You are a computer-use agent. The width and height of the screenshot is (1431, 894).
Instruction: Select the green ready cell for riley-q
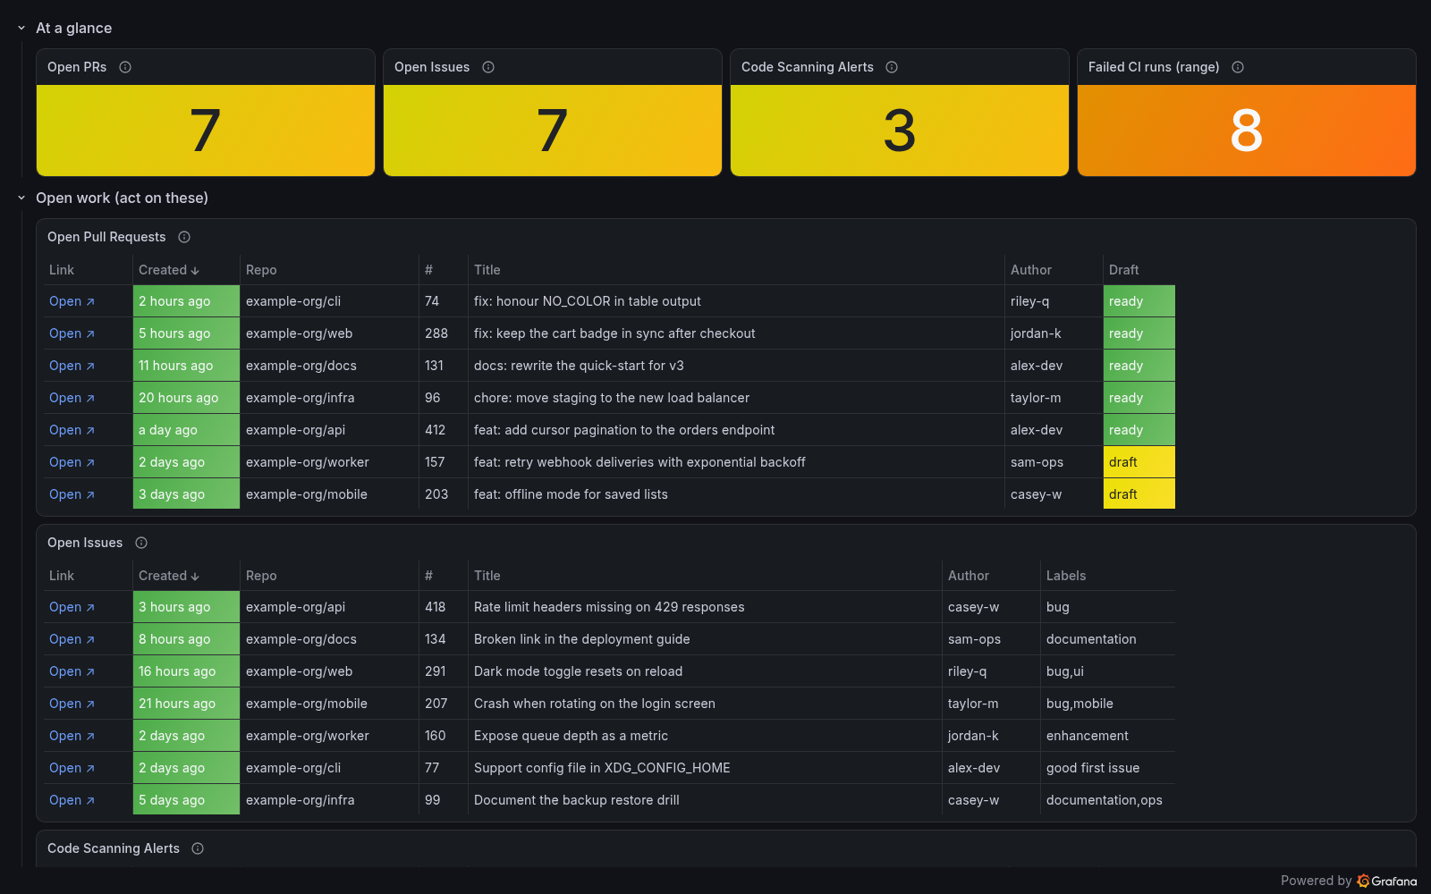point(1139,301)
